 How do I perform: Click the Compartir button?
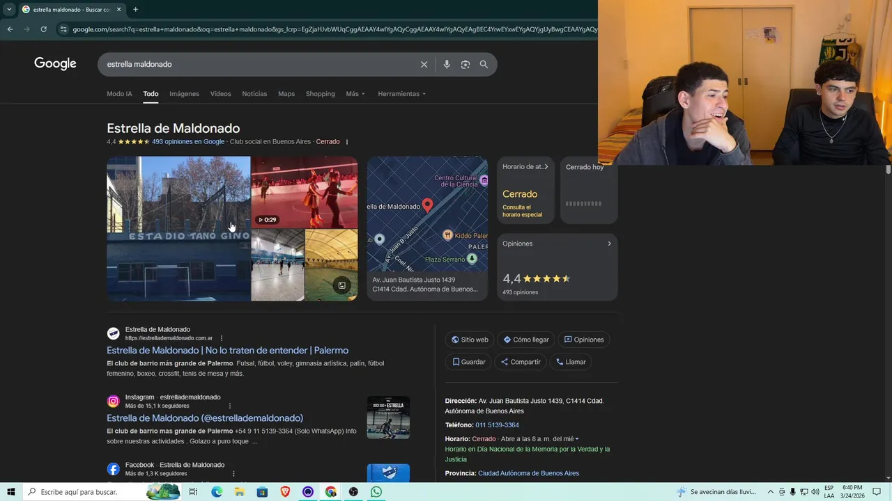(521, 362)
